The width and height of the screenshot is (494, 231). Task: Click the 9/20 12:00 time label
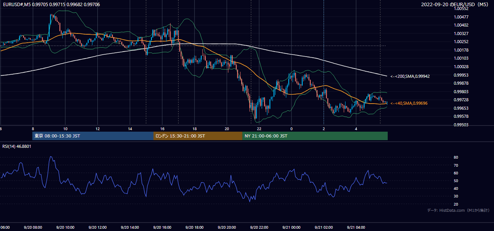(97, 228)
